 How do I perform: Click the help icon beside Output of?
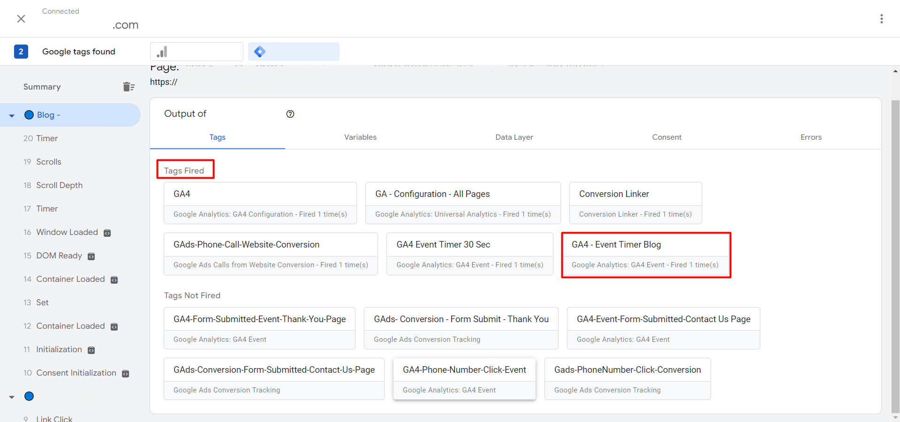[x=290, y=114]
